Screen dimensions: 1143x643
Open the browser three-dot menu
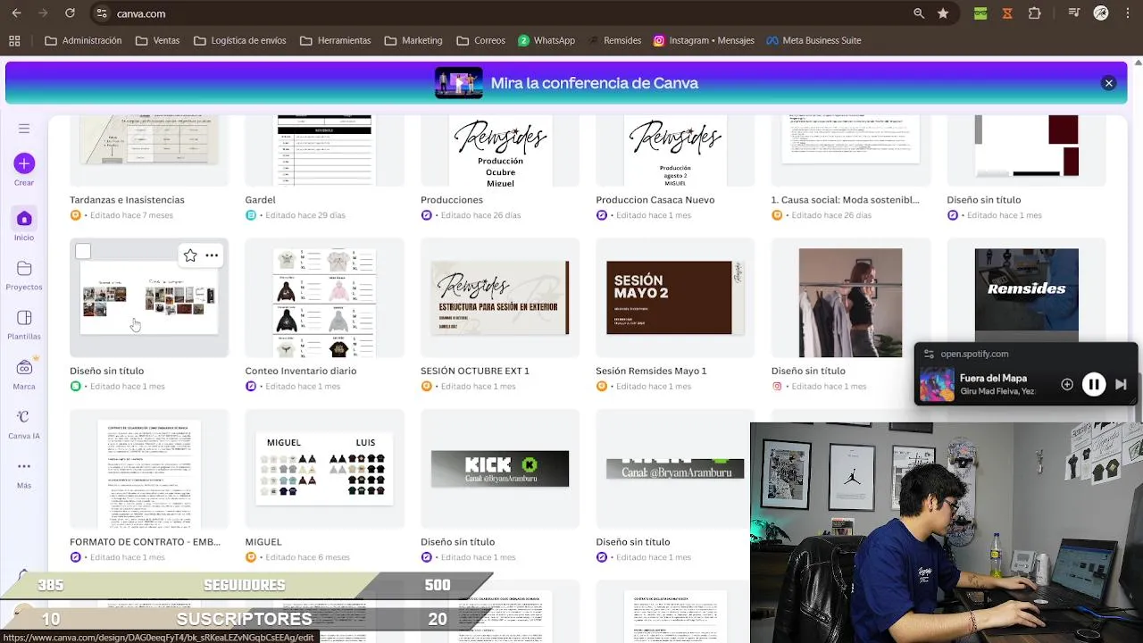point(1128,13)
